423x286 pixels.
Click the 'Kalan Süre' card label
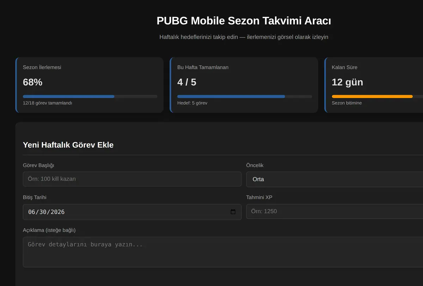click(x=344, y=67)
